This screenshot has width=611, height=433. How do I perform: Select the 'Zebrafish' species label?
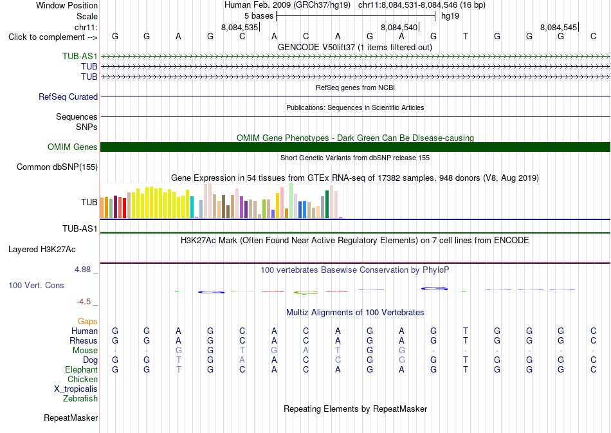tap(80, 398)
